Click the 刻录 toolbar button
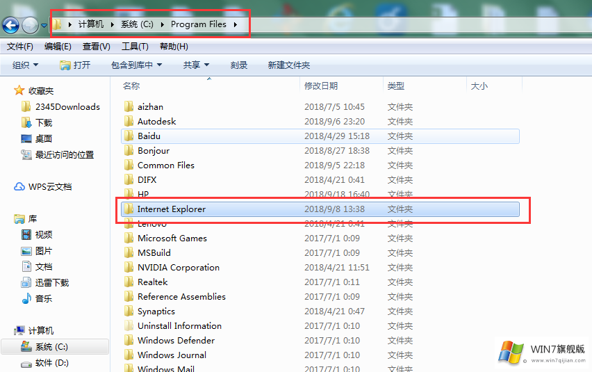Viewport: 592px width, 372px height. click(239, 65)
